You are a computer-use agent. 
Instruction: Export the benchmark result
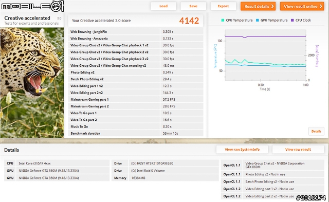[x=223, y=6]
